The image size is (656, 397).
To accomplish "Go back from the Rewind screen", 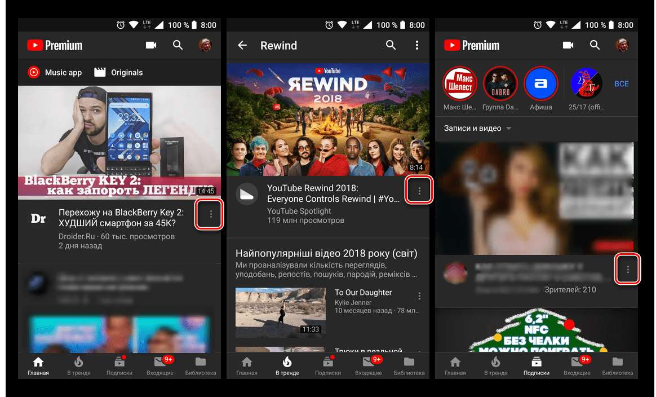I will [x=242, y=45].
